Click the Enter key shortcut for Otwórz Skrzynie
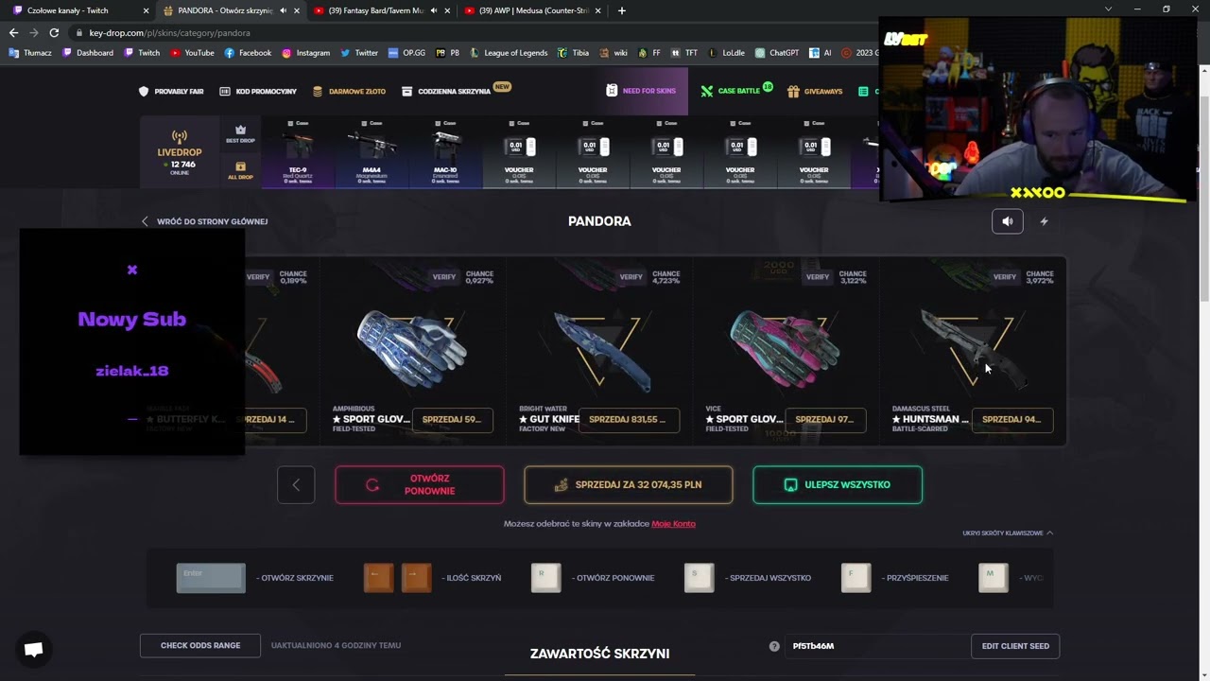1210x681 pixels. tap(211, 578)
